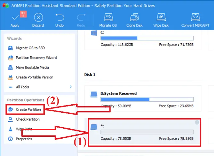Open Partition Recovery Wizard entry
This screenshot has width=214, height=156.
click(36, 58)
